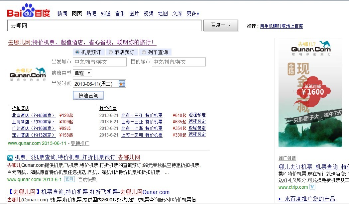
Task: Open the calendar date picker icon
Action: pyautogui.click(x=122, y=84)
